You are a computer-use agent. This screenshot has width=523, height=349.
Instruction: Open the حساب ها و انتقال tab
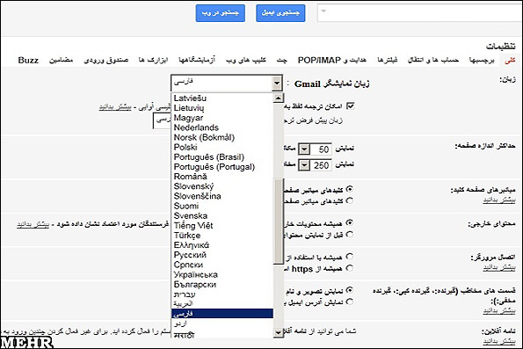point(433,61)
